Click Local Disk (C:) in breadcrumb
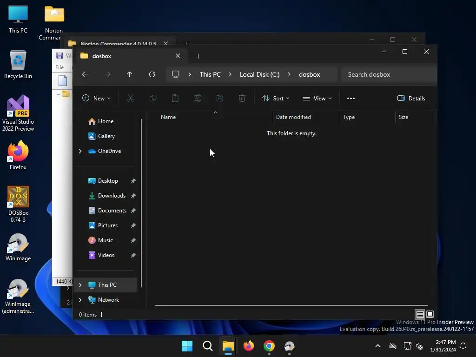 pyautogui.click(x=259, y=74)
